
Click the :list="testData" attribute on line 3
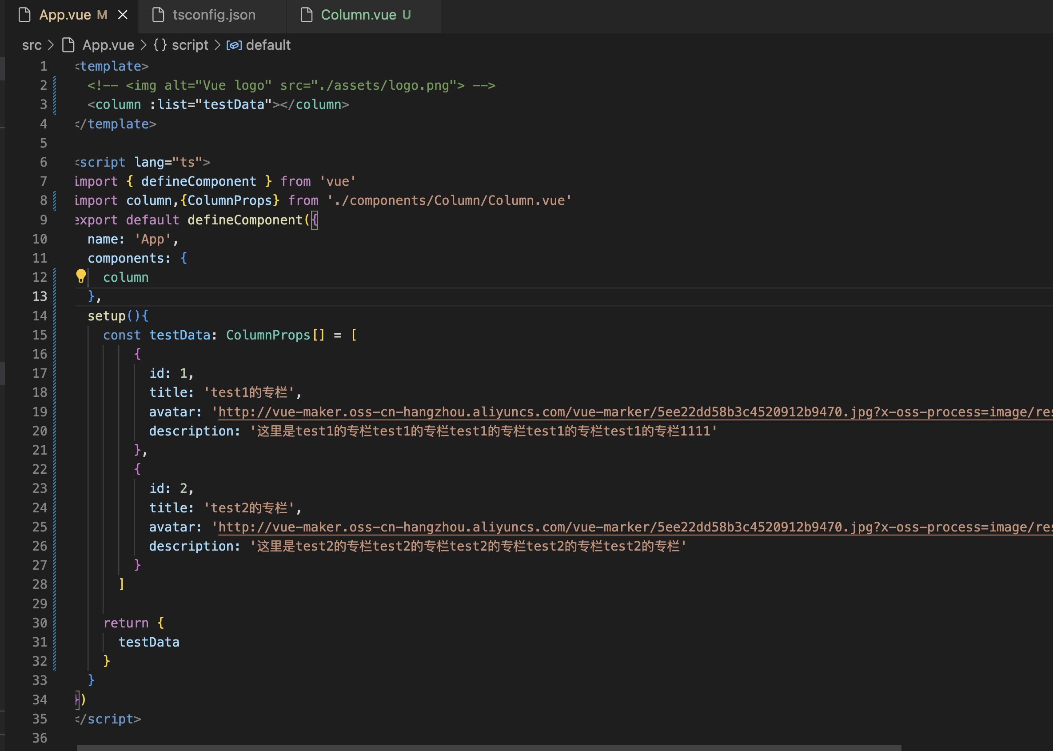(x=210, y=104)
